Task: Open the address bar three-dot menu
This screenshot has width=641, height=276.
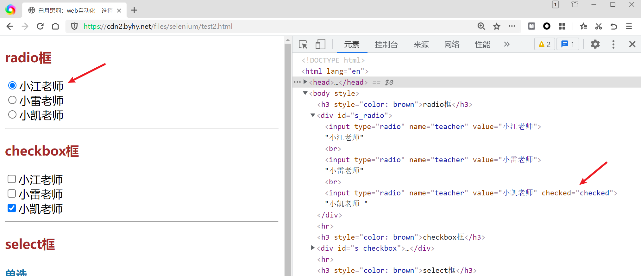Action: click(x=512, y=26)
